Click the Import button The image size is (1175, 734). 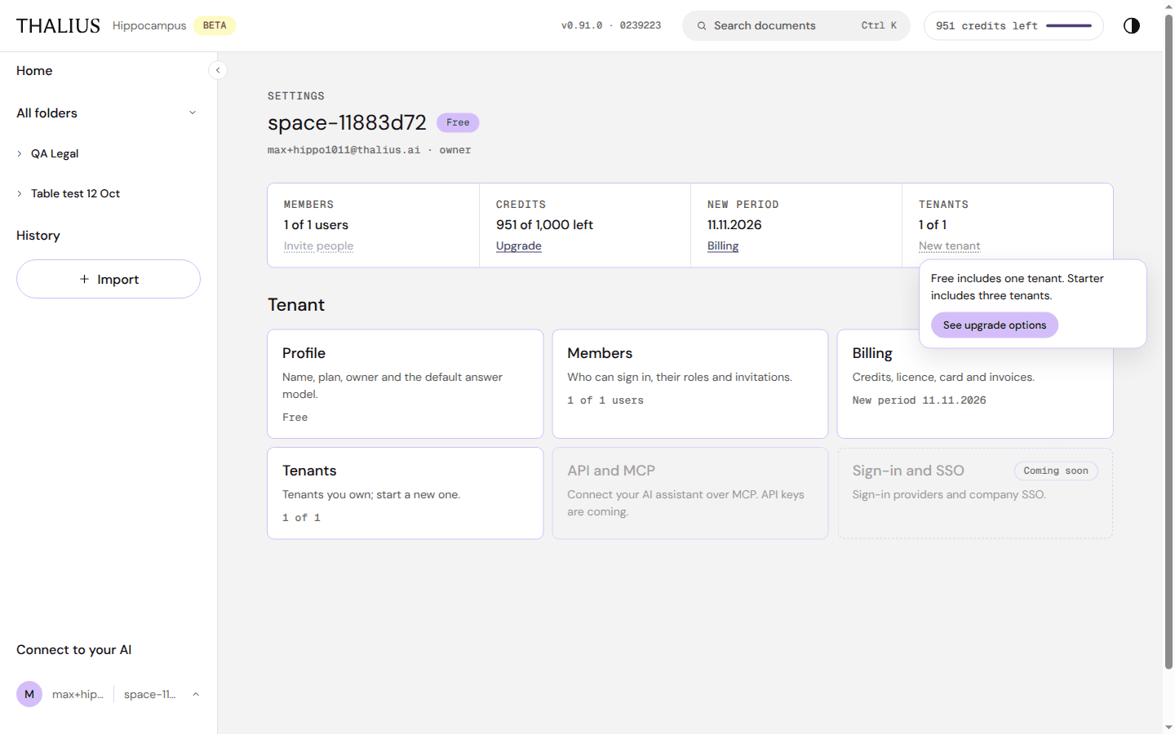click(x=109, y=279)
